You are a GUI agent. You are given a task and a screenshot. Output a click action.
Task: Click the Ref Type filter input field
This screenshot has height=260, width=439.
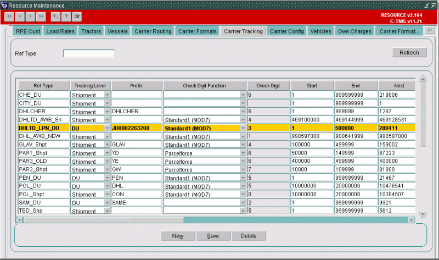pyautogui.click(x=89, y=53)
